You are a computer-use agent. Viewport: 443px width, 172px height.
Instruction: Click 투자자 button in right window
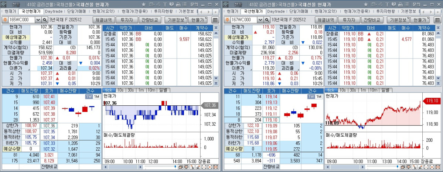(349, 20)
